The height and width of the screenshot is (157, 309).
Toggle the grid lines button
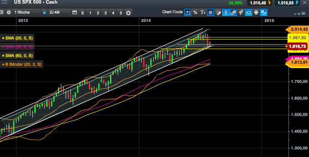tap(211, 13)
